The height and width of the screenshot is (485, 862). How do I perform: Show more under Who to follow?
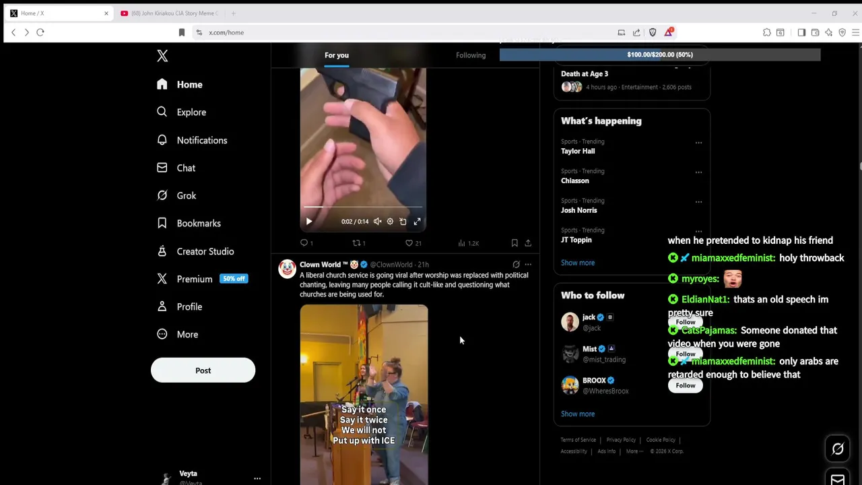coord(578,414)
